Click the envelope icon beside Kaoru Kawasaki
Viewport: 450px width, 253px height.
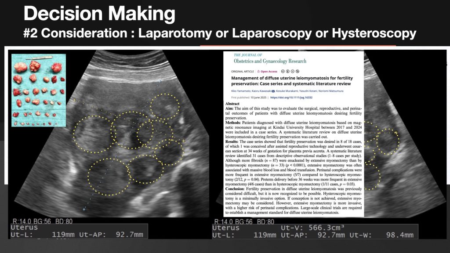pos(273,91)
